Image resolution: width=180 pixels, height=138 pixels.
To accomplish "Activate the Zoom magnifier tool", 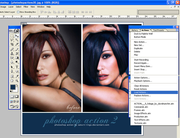I will tap(17, 80).
